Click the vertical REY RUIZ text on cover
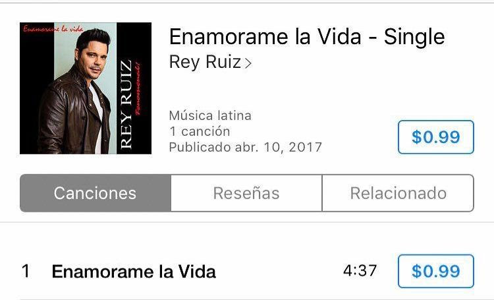This screenshot has width=494, height=300. click(x=126, y=104)
